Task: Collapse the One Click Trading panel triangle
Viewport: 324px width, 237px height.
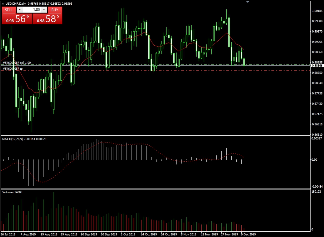Action: coord(3,3)
